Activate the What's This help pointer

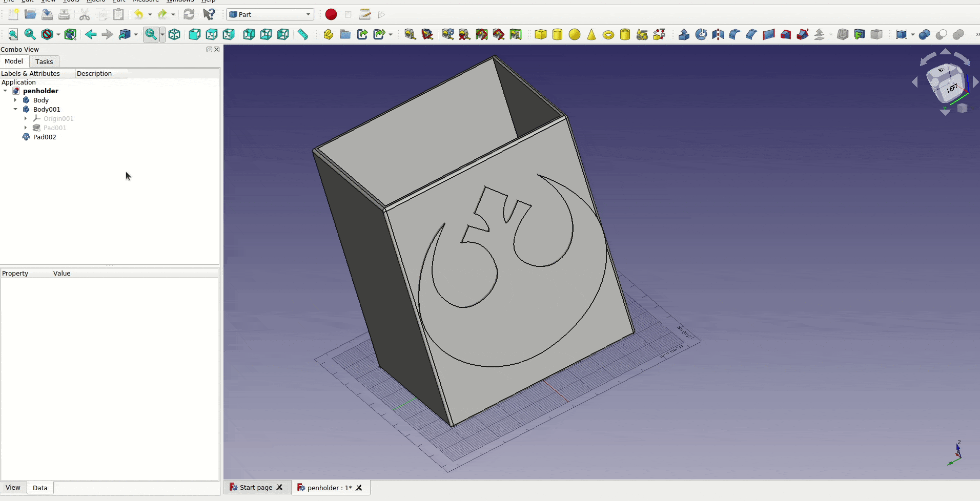[x=209, y=14]
